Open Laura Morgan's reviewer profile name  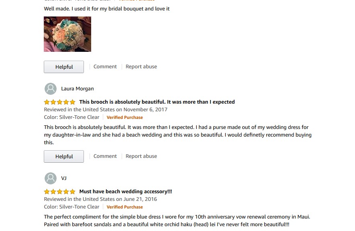[x=78, y=89]
